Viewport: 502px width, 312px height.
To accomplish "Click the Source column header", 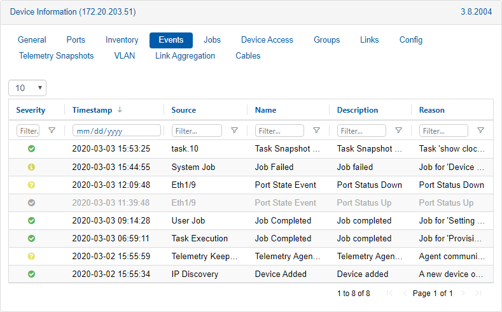I will click(184, 110).
